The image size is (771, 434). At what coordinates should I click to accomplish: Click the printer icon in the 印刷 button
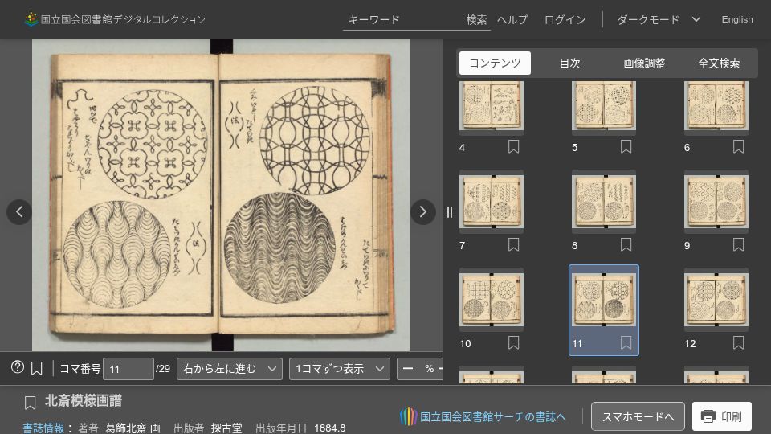[x=708, y=416]
